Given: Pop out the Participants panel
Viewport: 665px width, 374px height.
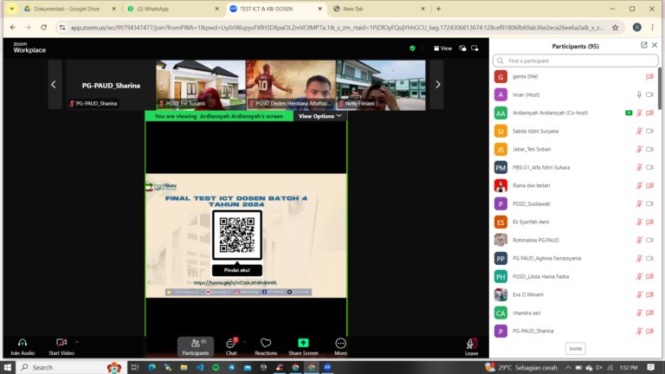Looking at the screenshot, I should tap(644, 45).
